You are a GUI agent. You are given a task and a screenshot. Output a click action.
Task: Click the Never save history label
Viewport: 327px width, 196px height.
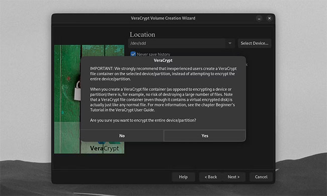(x=153, y=54)
